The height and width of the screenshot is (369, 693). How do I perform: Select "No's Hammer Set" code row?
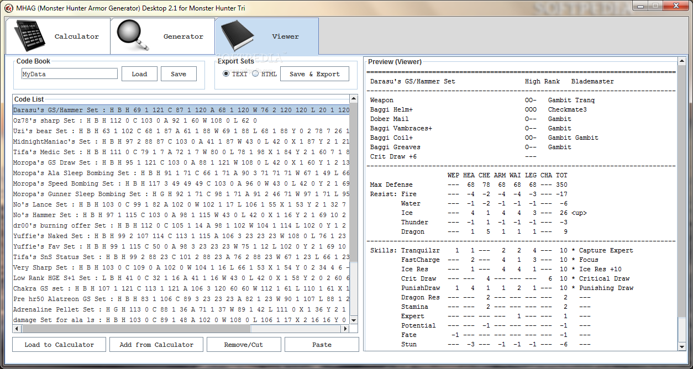coord(181,215)
